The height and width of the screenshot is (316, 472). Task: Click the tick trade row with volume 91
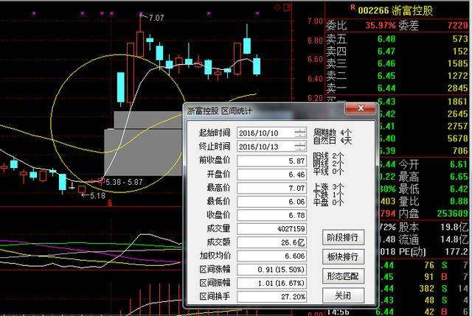(425, 277)
